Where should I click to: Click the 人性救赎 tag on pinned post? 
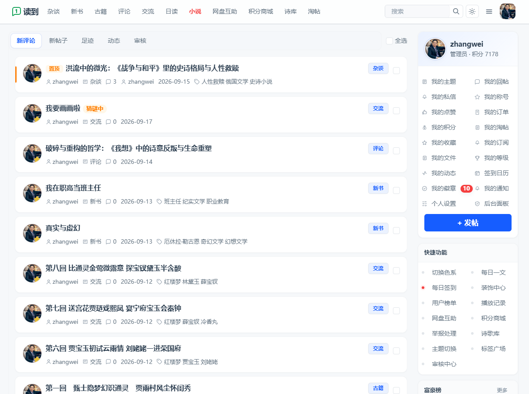tap(213, 82)
